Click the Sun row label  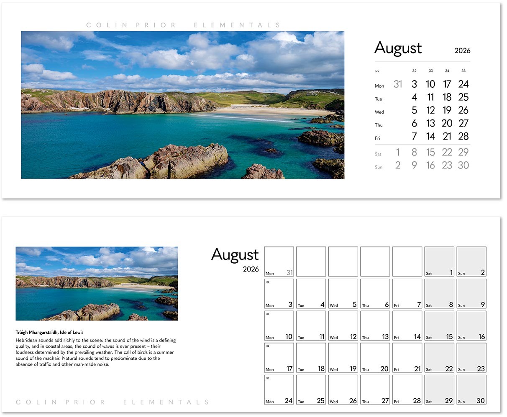point(379,167)
